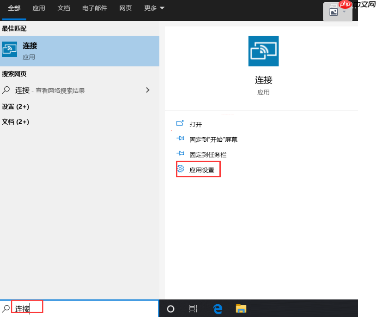This screenshot has width=376, height=320.
Task: Open the 更多 dropdown menu
Action: [153, 8]
